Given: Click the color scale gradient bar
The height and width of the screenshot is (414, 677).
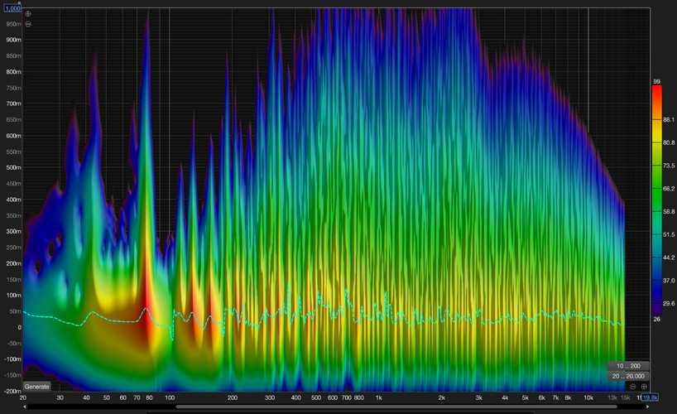Looking at the screenshot, I should click(x=656, y=199).
